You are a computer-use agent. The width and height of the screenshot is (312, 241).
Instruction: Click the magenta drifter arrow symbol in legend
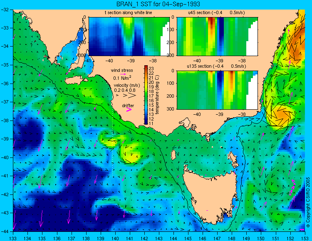point(129,110)
